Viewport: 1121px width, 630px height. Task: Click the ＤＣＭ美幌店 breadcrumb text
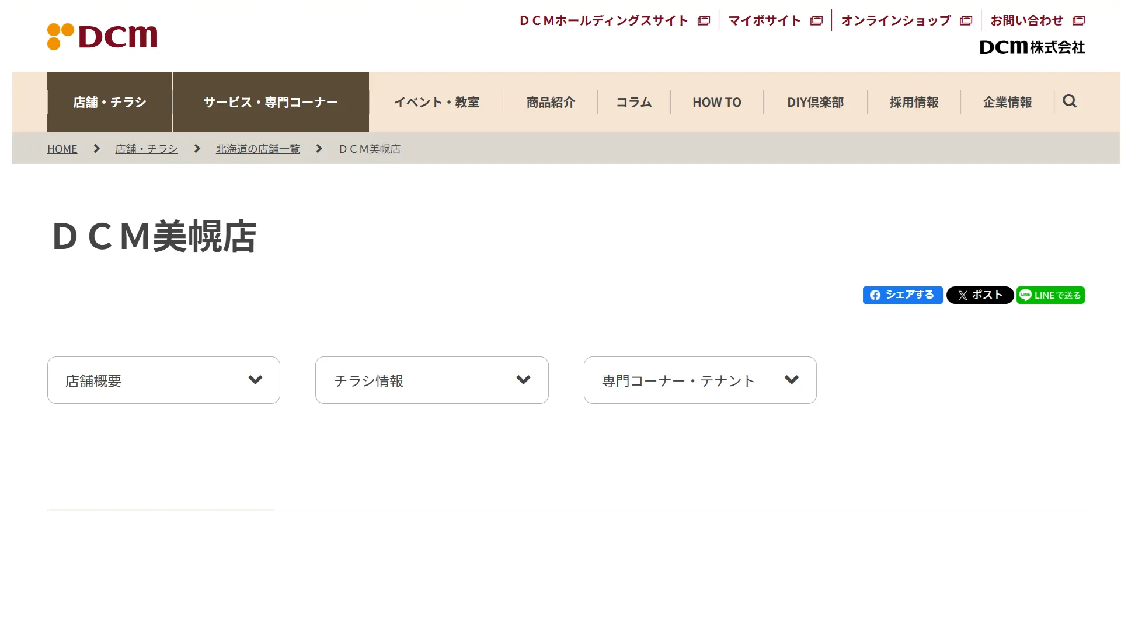click(370, 149)
